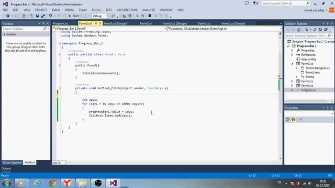Close the Form3.cs tab
This screenshot has width=335, height=188.
coord(100,23)
